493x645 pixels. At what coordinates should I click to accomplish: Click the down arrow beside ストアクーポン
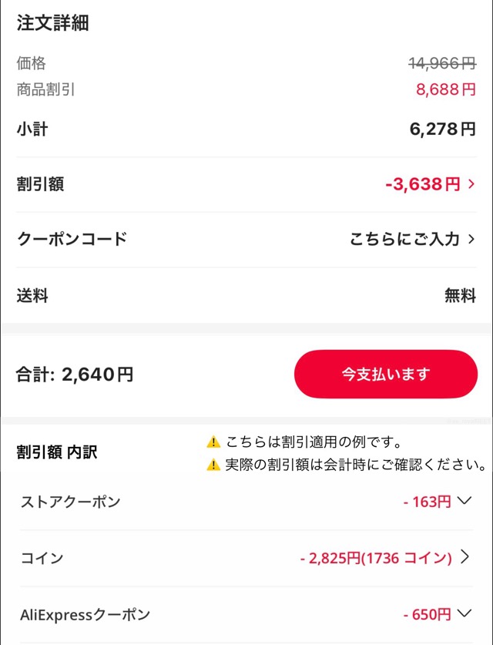pyautogui.click(x=463, y=501)
